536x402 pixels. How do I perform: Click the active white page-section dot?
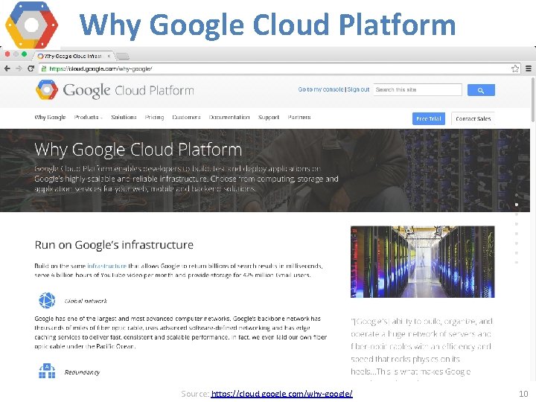517,205
